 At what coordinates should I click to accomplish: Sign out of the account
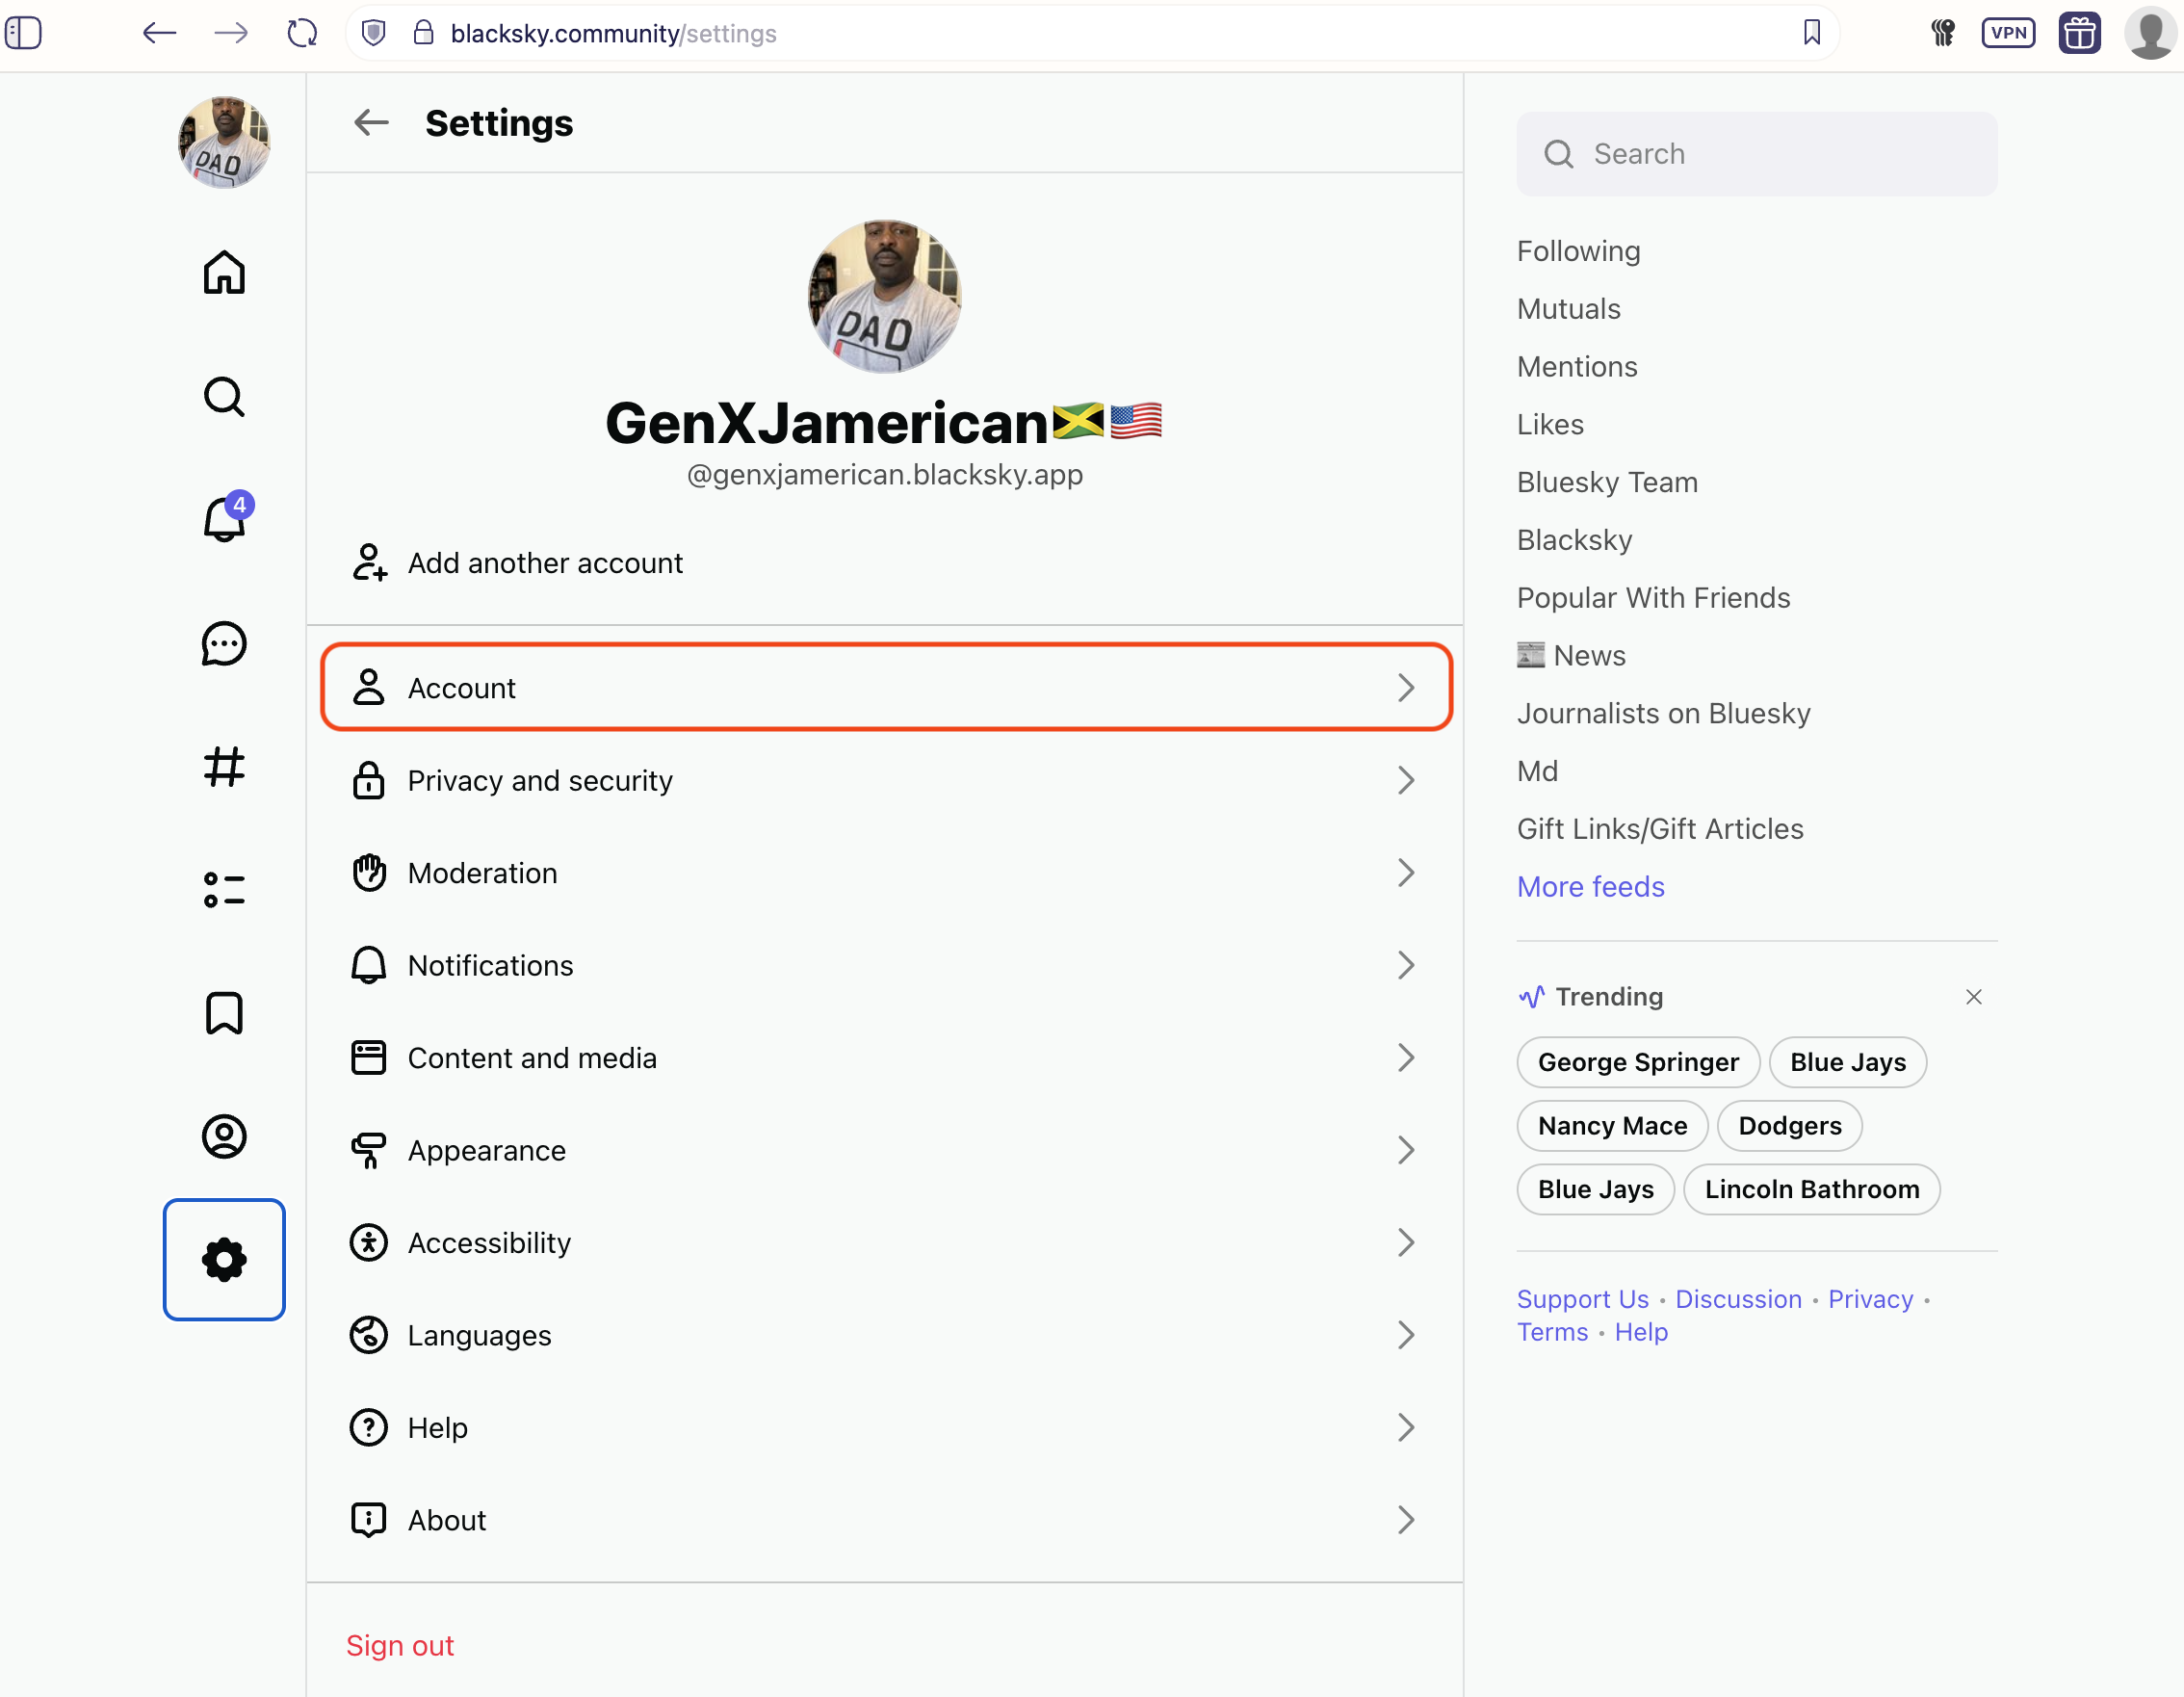click(400, 1645)
